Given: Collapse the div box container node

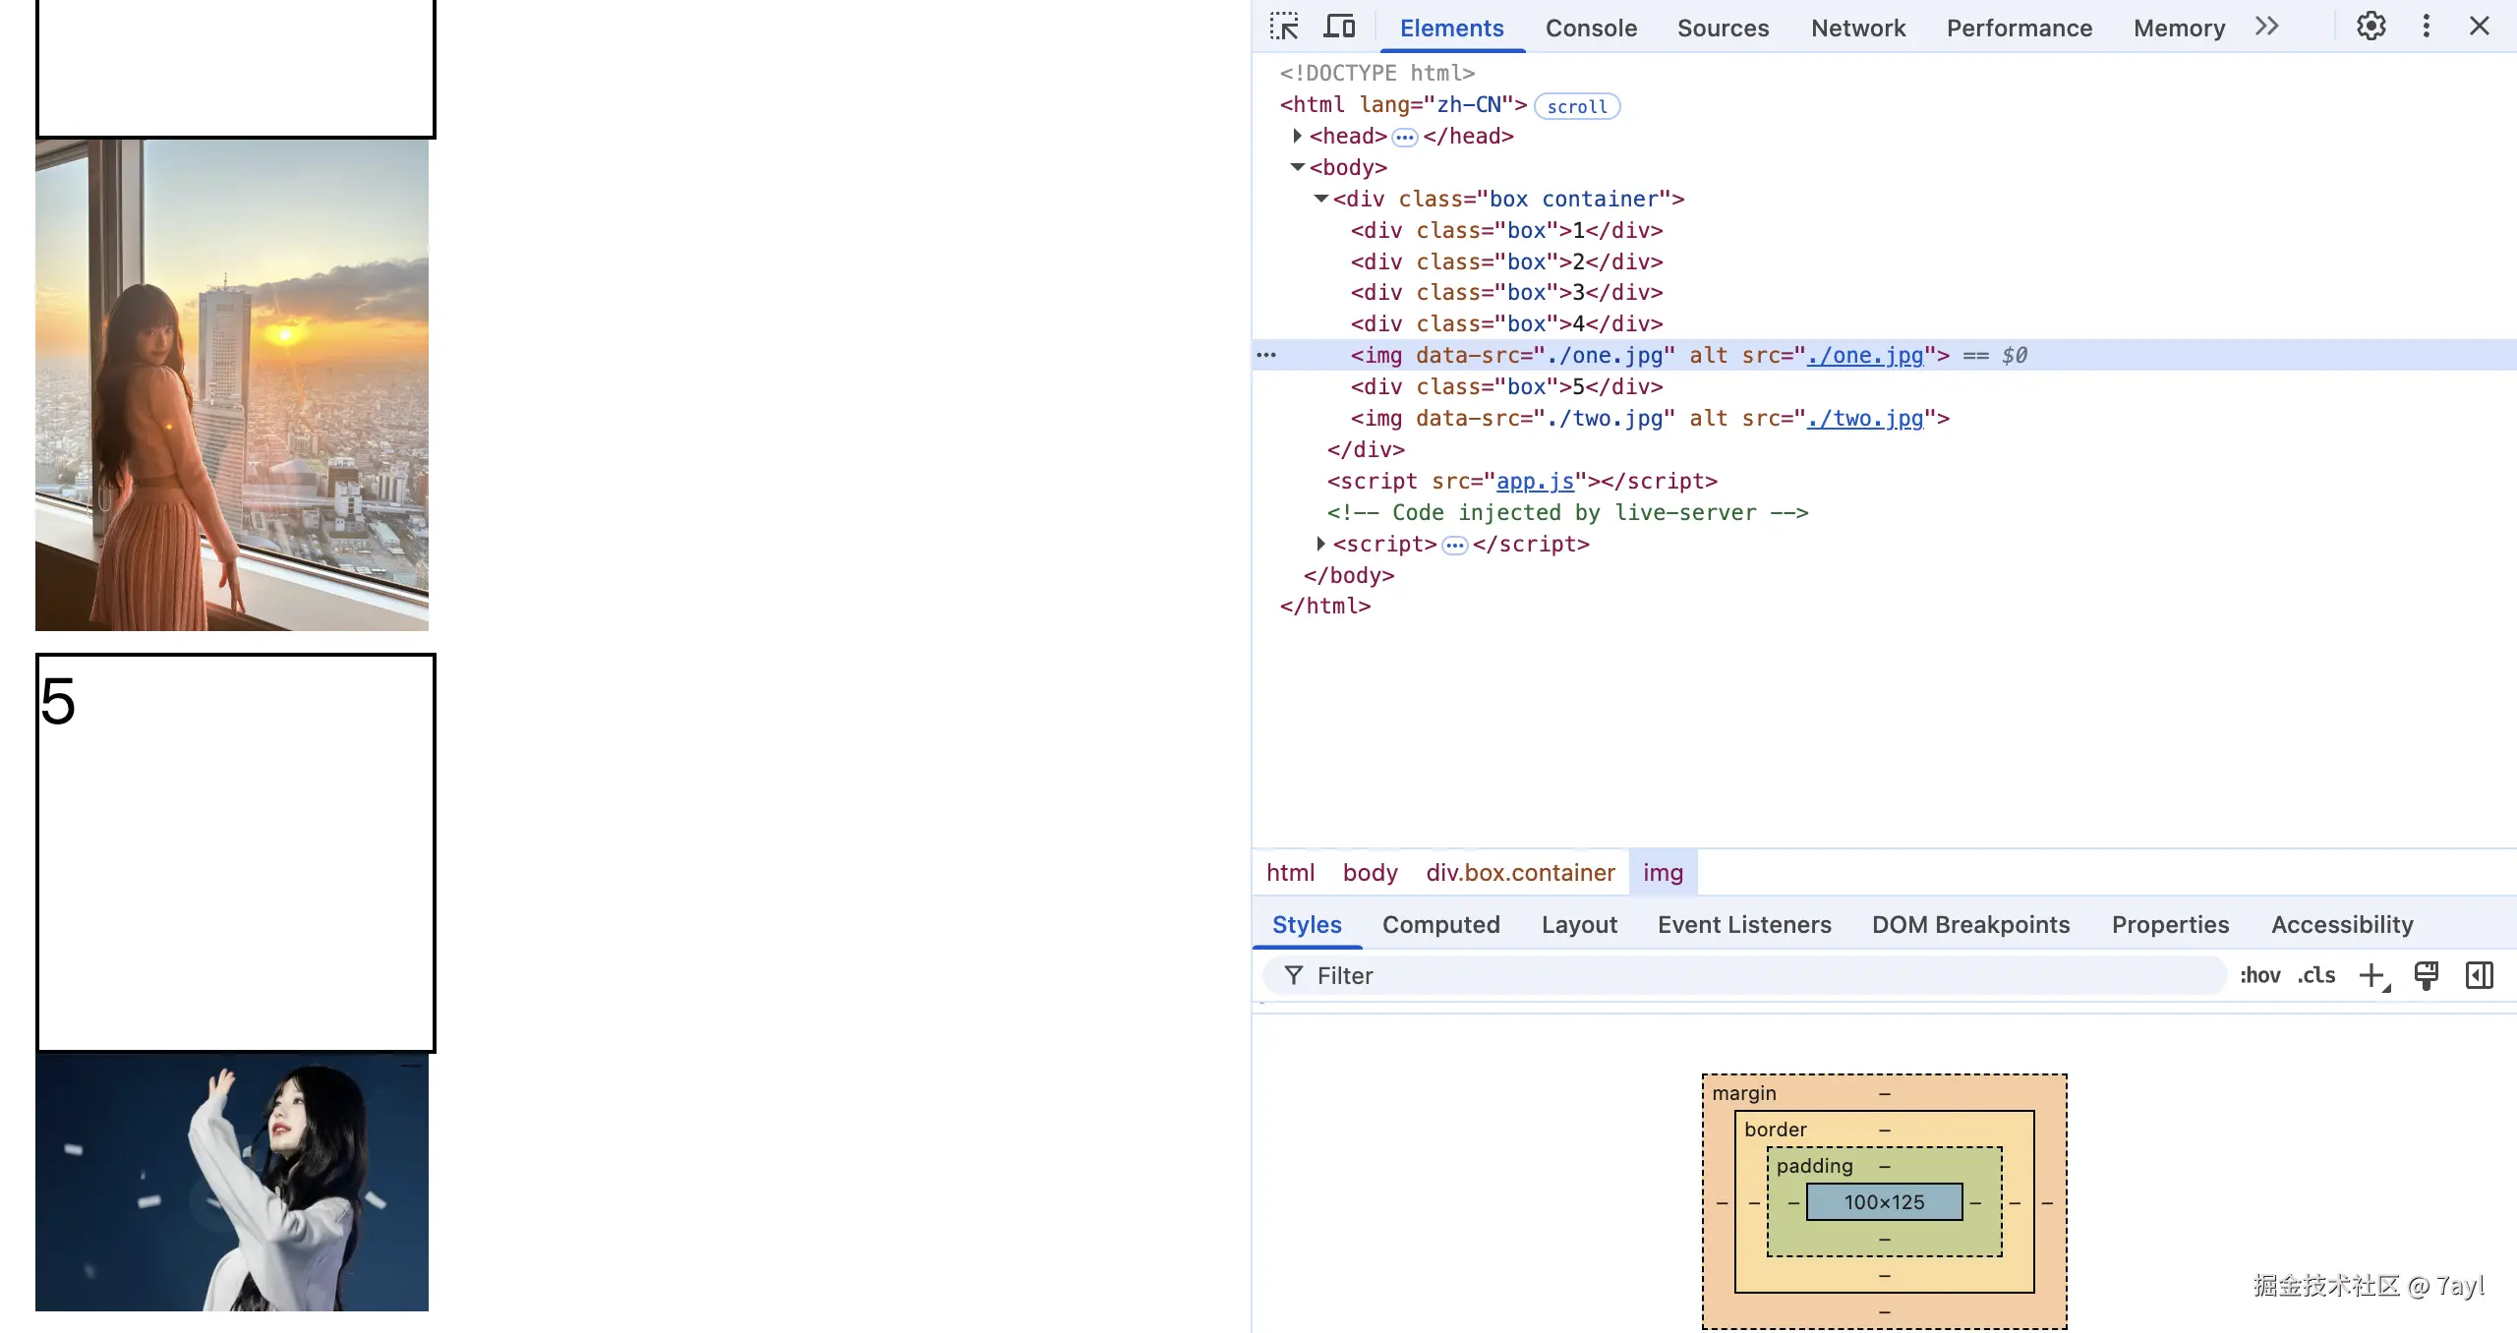Looking at the screenshot, I should [1320, 199].
